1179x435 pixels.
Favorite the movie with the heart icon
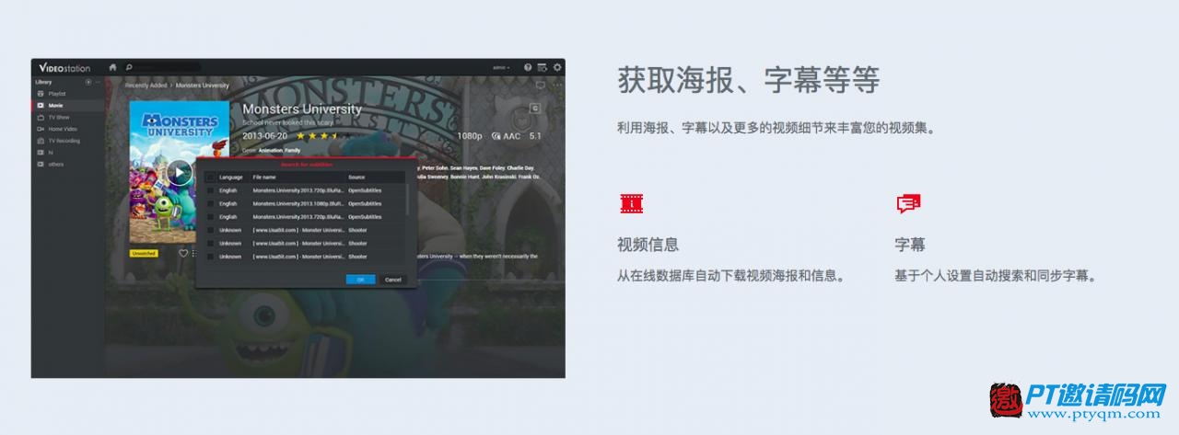pos(183,253)
